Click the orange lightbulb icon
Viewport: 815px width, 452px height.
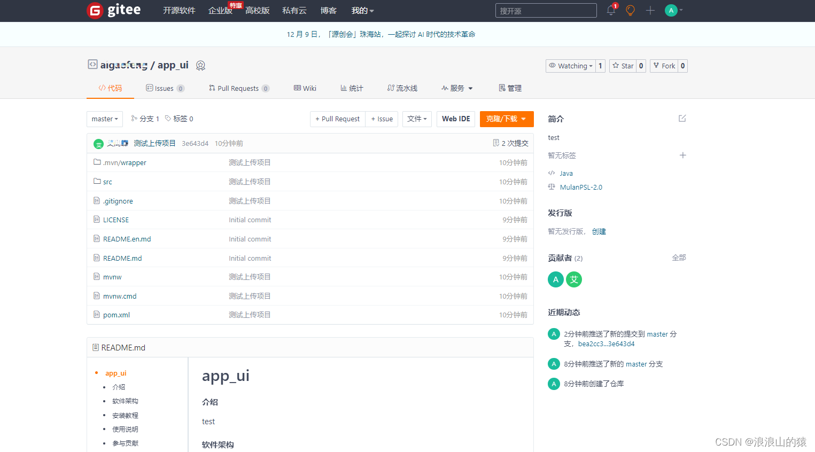631,10
